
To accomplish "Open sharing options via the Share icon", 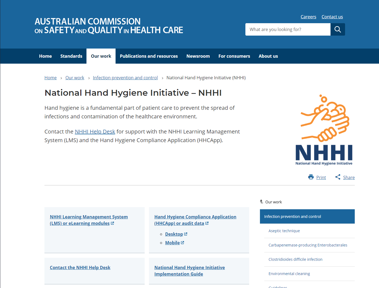I will (338, 177).
